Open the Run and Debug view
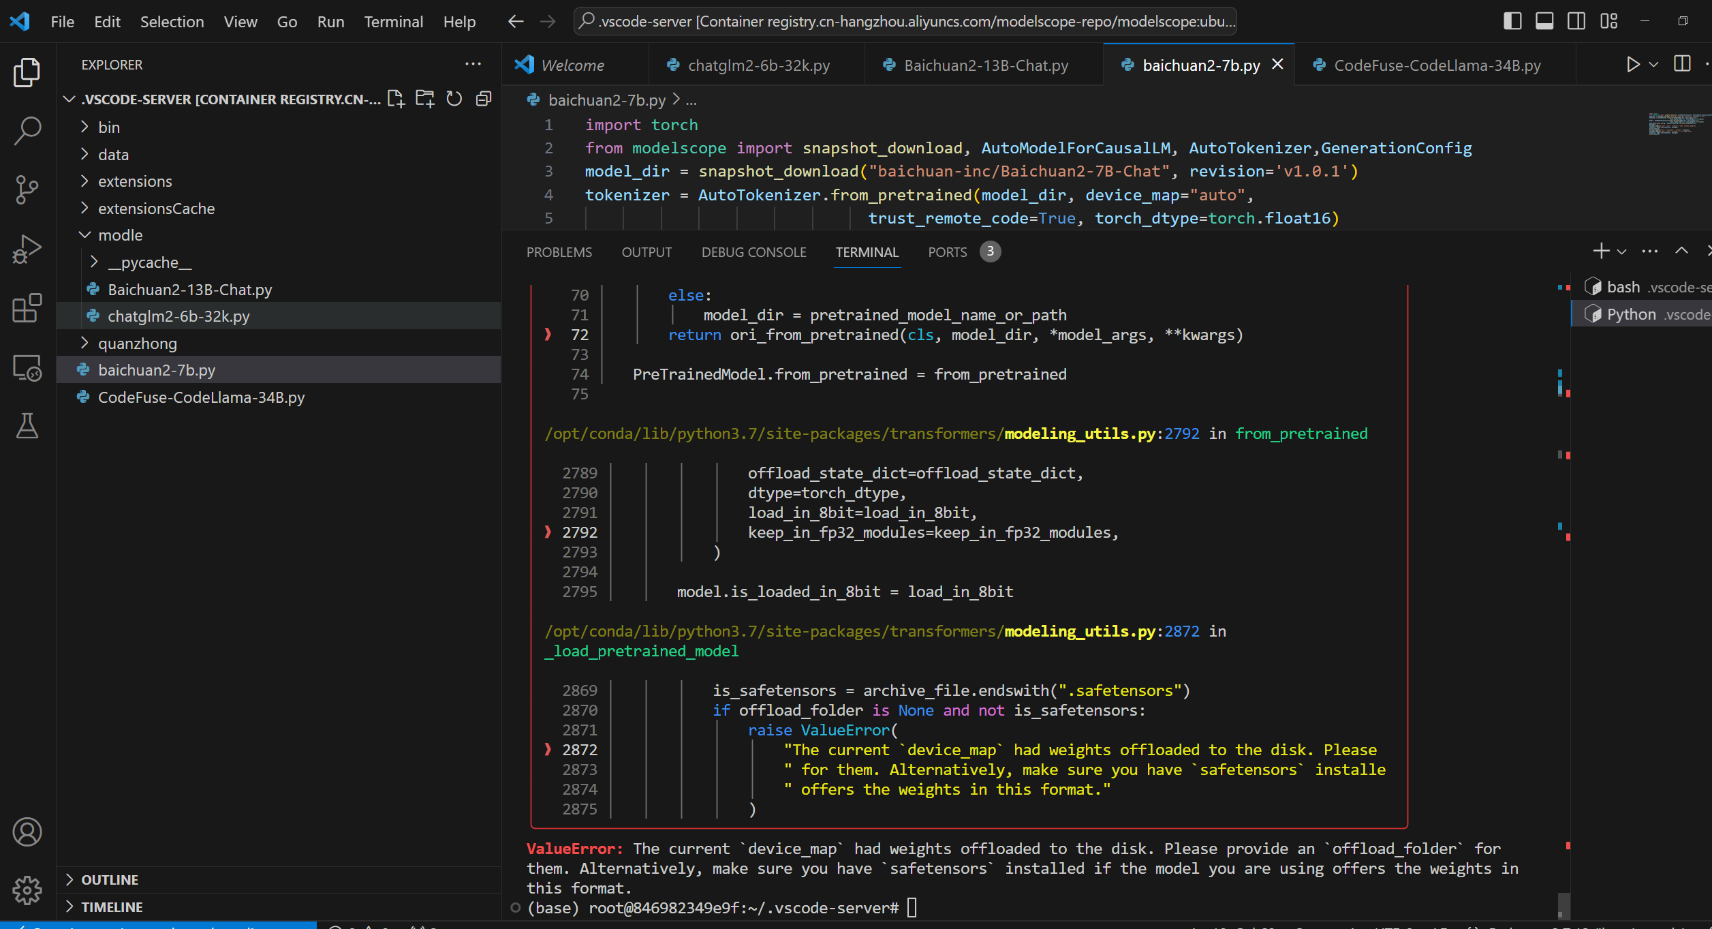The width and height of the screenshot is (1712, 929). pos(27,249)
